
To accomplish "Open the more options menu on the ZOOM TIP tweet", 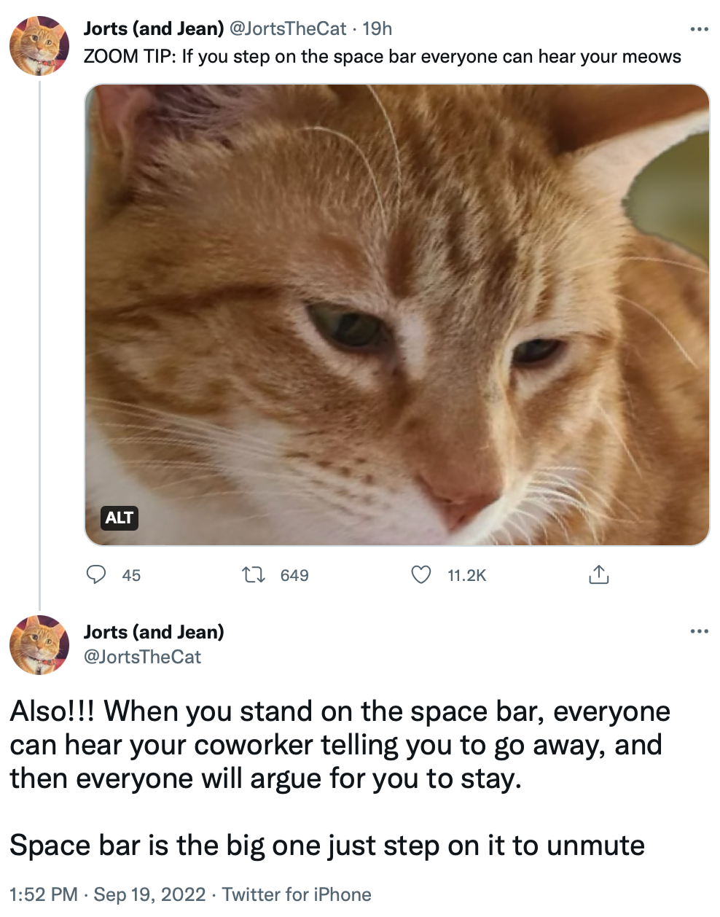I will coord(699,29).
